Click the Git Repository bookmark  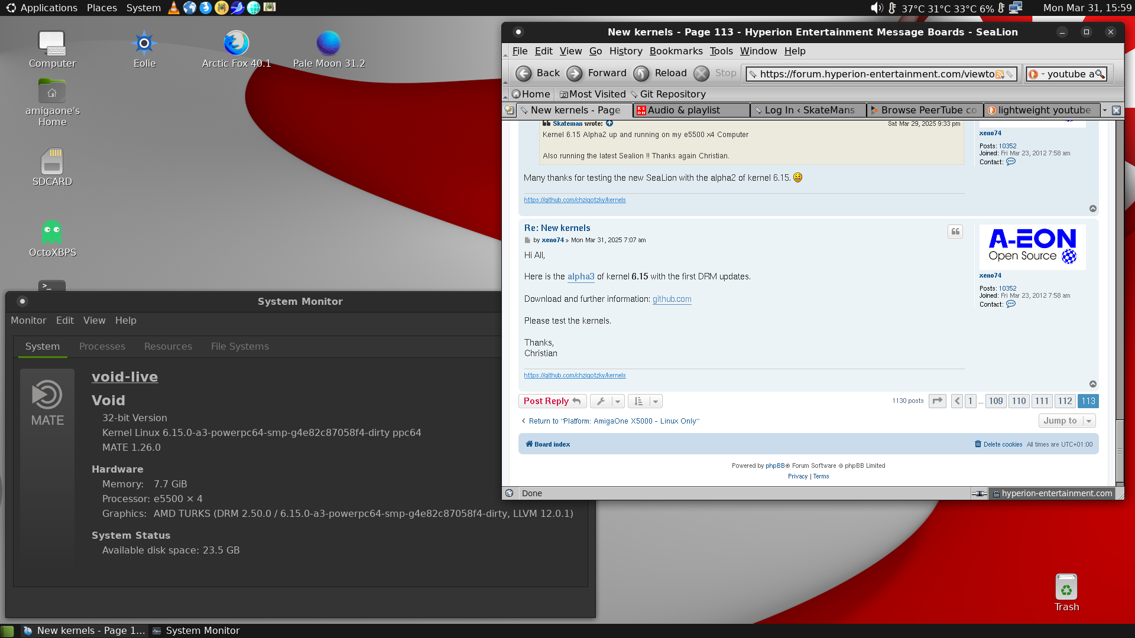coord(668,94)
